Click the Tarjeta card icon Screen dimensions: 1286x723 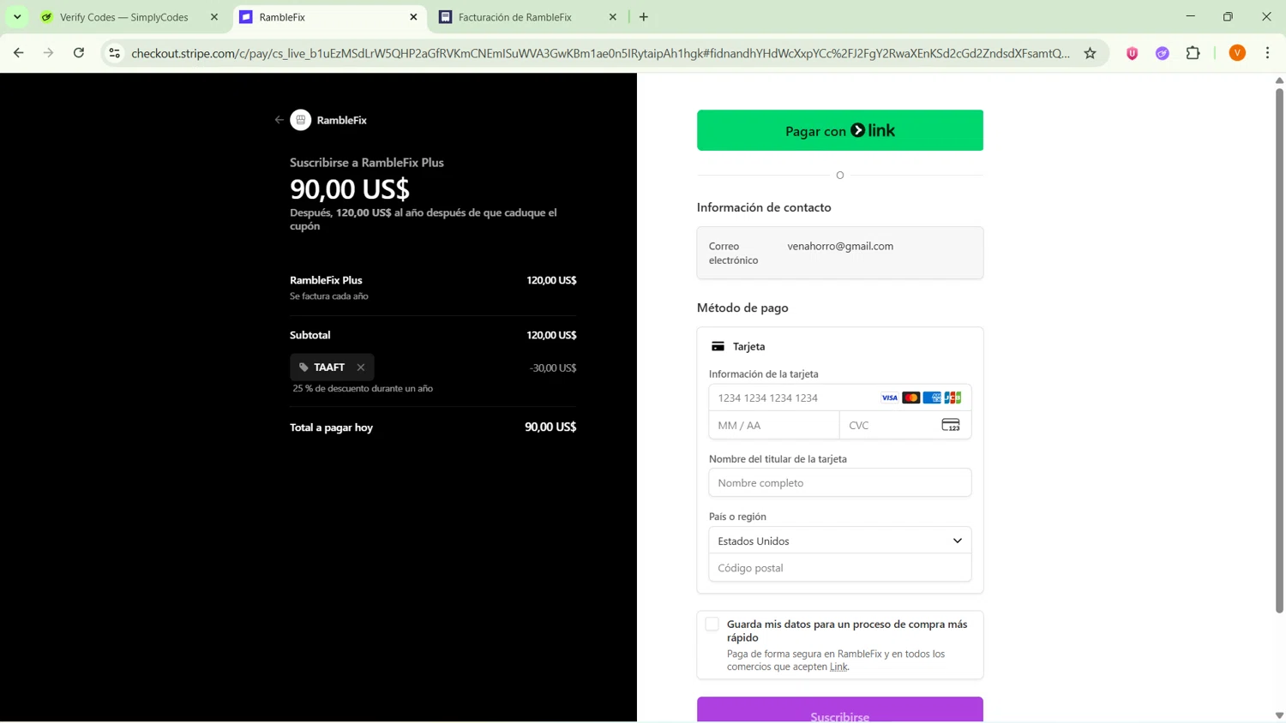coord(718,347)
